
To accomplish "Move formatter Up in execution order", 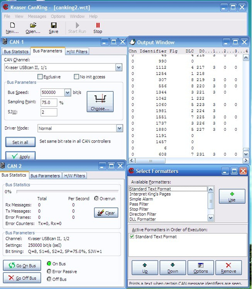I will tap(145, 268).
